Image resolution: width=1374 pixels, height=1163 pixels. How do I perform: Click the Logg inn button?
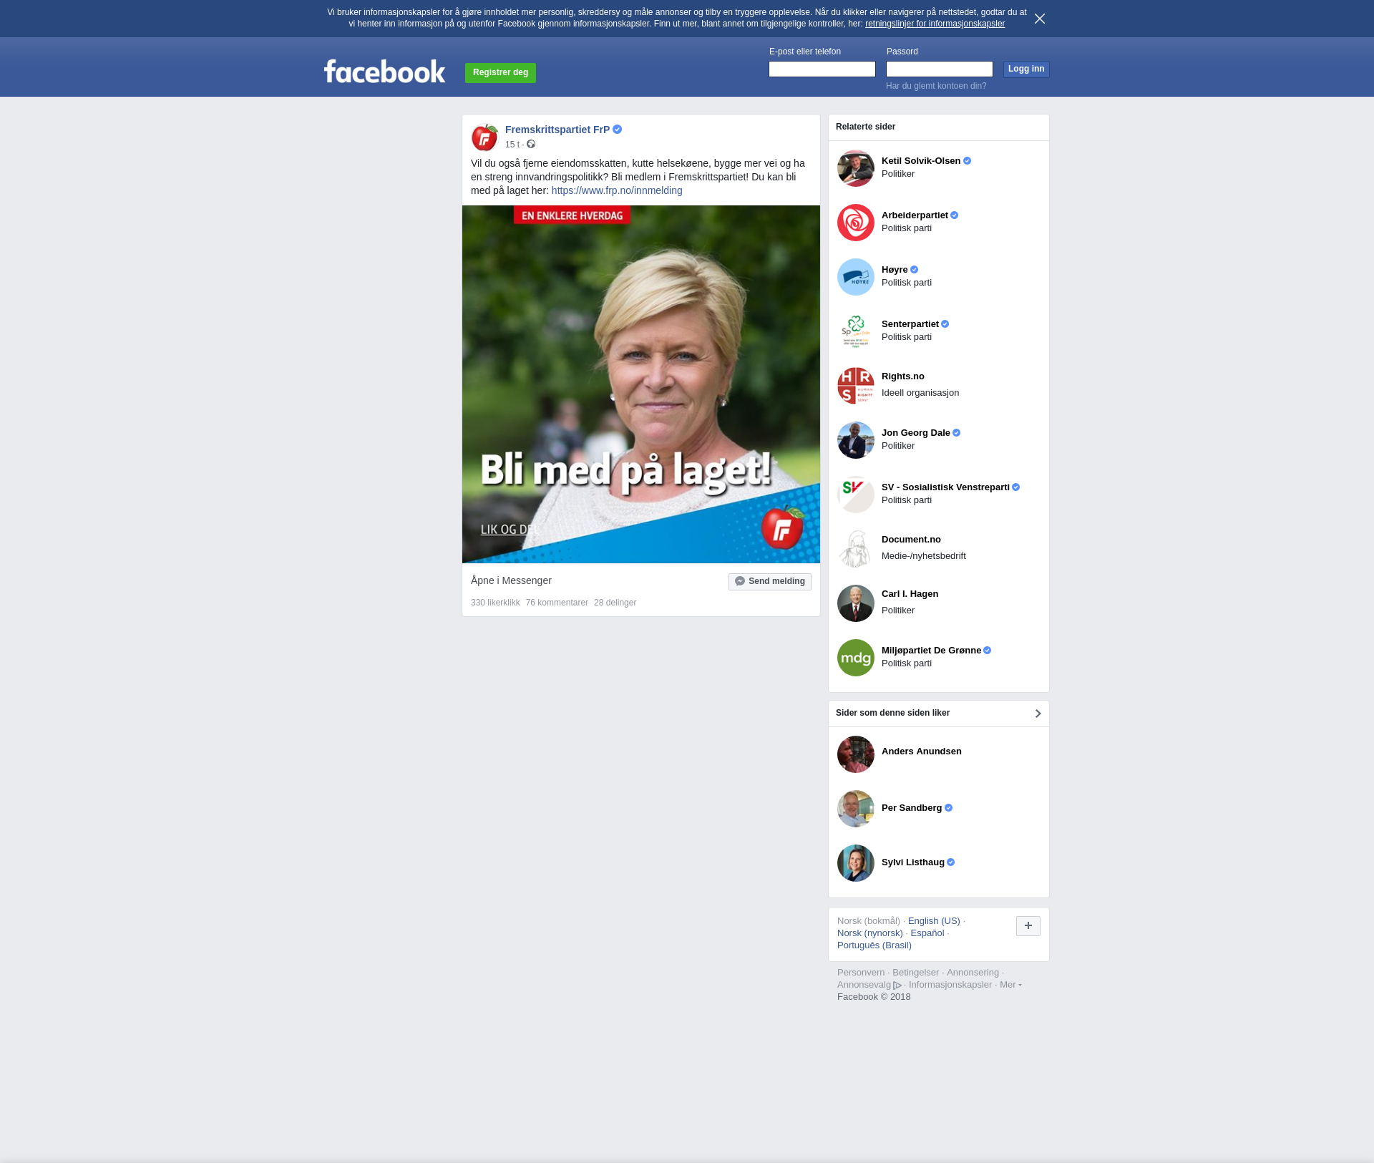pos(1026,69)
